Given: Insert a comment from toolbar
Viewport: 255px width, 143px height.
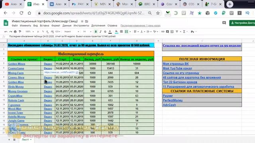Looking at the screenshot, I should click(167, 32).
